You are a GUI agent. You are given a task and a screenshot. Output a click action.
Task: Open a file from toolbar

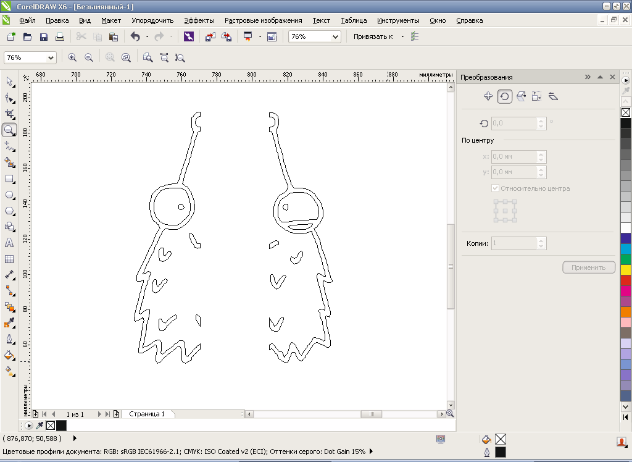pyautogui.click(x=27, y=36)
